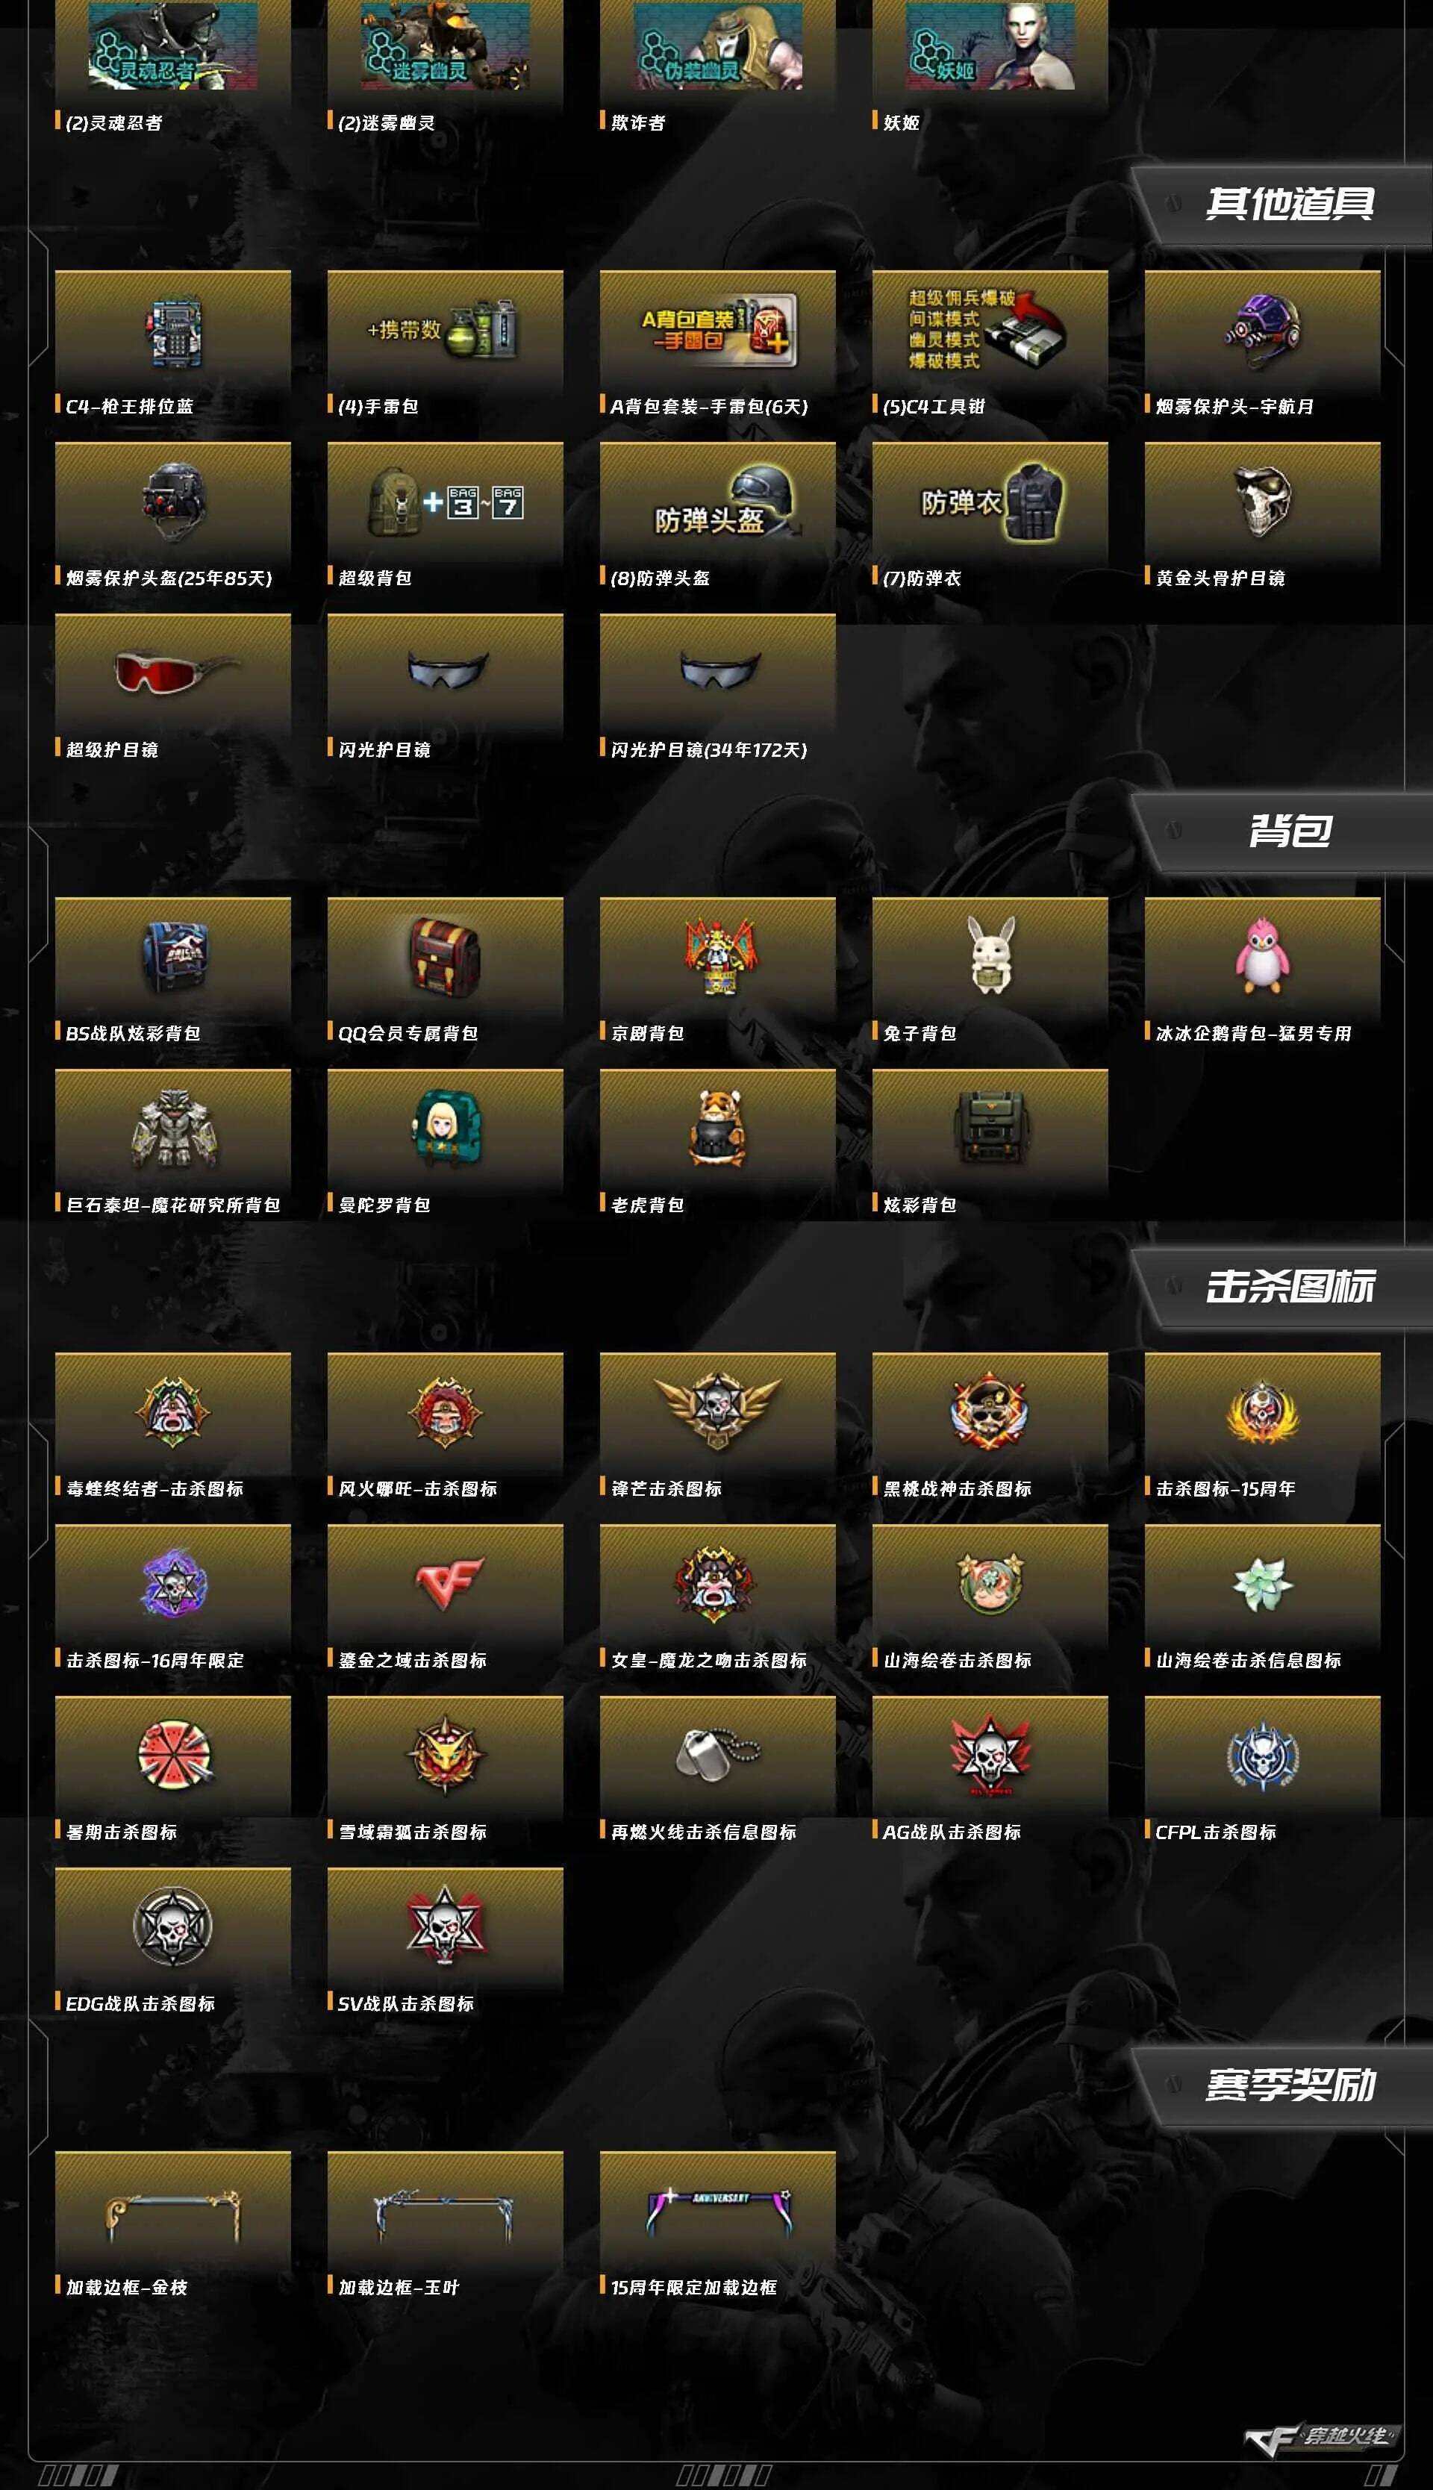This screenshot has width=1433, height=2490.
Task: Click the 暑期击杀图标 watermelon icon
Action: point(173,1754)
